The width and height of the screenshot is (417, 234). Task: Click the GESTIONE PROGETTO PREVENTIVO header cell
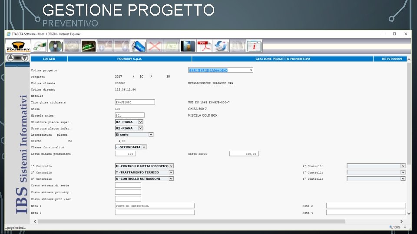(283, 59)
